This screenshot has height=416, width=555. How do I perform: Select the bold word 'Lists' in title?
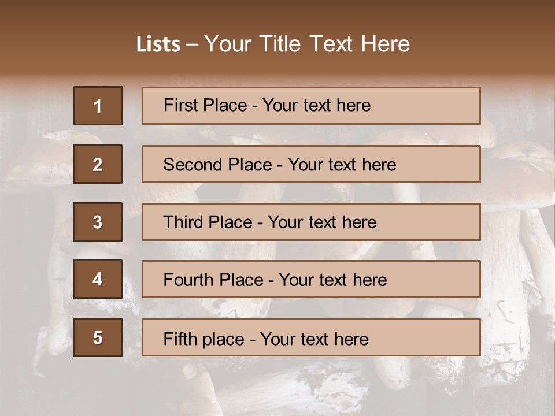pos(158,44)
